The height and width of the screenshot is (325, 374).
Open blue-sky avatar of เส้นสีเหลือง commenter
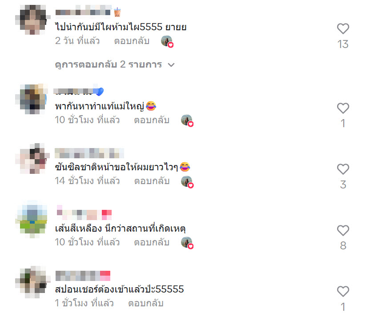[x=32, y=220]
